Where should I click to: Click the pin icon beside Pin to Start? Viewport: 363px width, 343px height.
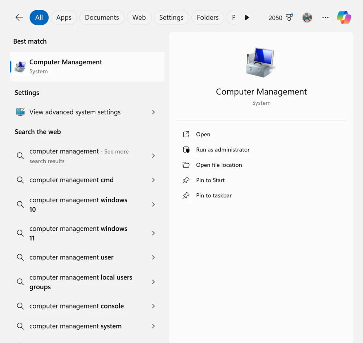pos(186,180)
